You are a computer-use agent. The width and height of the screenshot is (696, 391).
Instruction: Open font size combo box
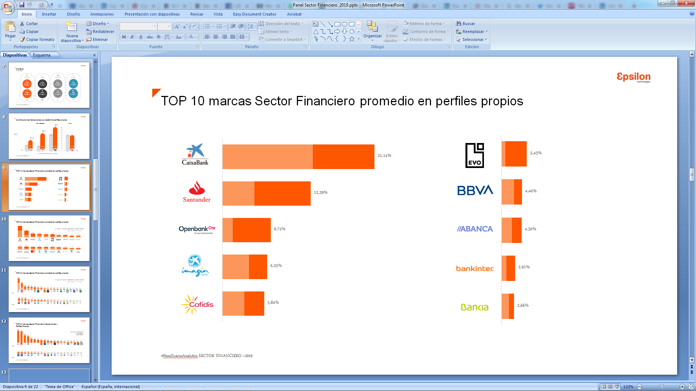pos(164,26)
